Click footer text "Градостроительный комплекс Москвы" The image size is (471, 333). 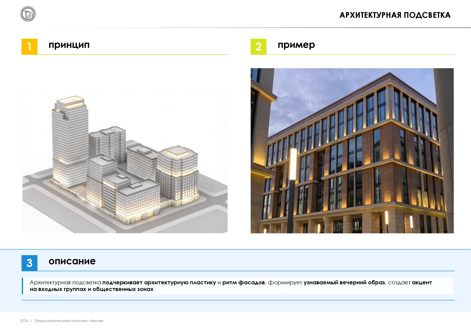pos(69,321)
